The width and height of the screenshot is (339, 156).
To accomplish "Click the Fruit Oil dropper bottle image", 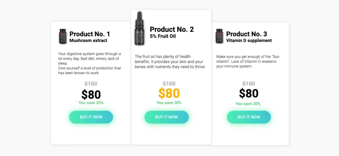I will [x=140, y=29].
